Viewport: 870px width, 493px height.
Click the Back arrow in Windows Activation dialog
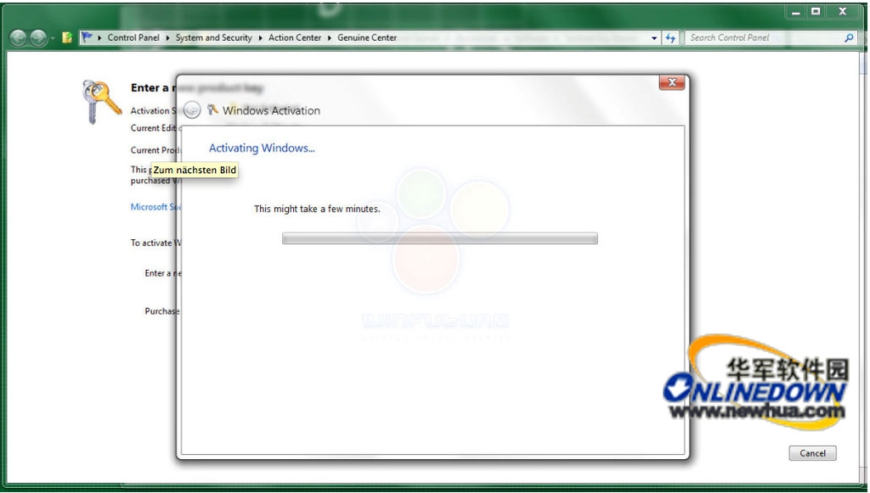pyautogui.click(x=192, y=109)
